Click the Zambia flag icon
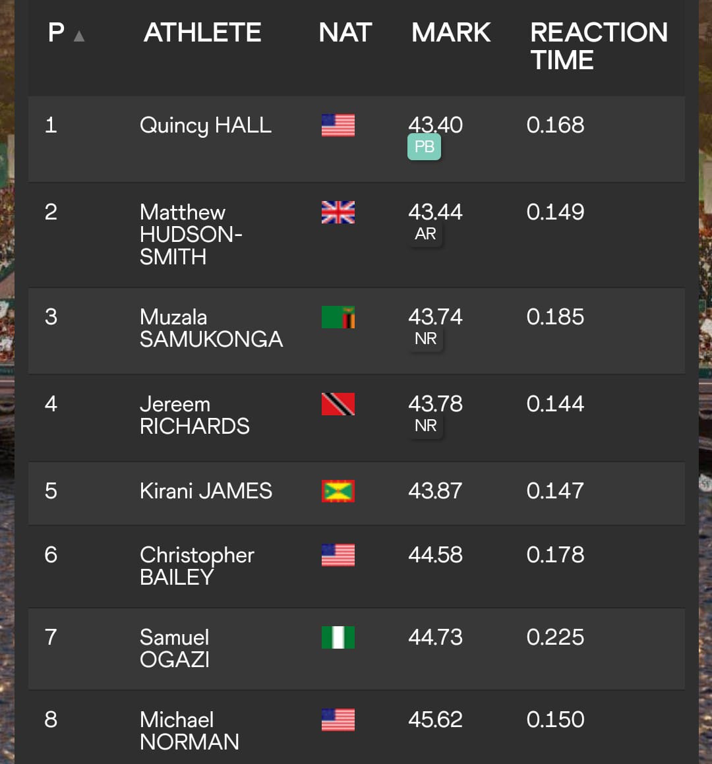The width and height of the screenshot is (712, 764). [x=338, y=317]
